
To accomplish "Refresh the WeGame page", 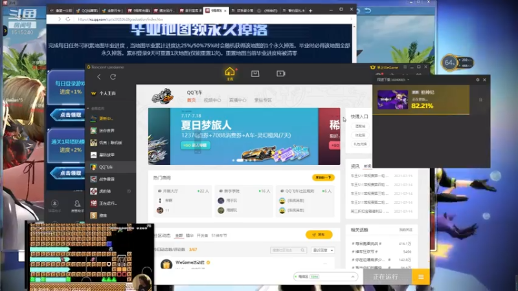I will 113,77.
